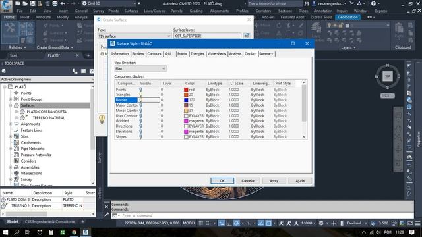Click the Corridors icon in tree

tap(16, 161)
